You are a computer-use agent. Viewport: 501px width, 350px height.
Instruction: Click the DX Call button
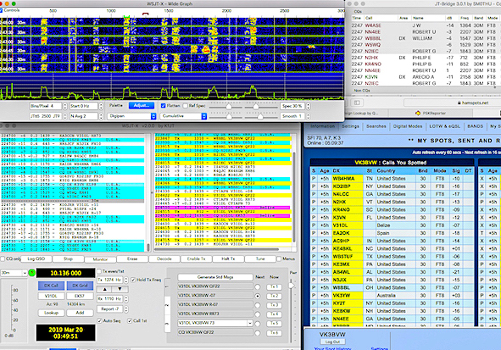coord(51,286)
